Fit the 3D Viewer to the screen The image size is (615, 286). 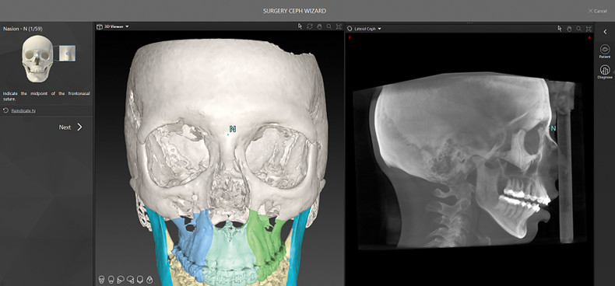point(339,26)
